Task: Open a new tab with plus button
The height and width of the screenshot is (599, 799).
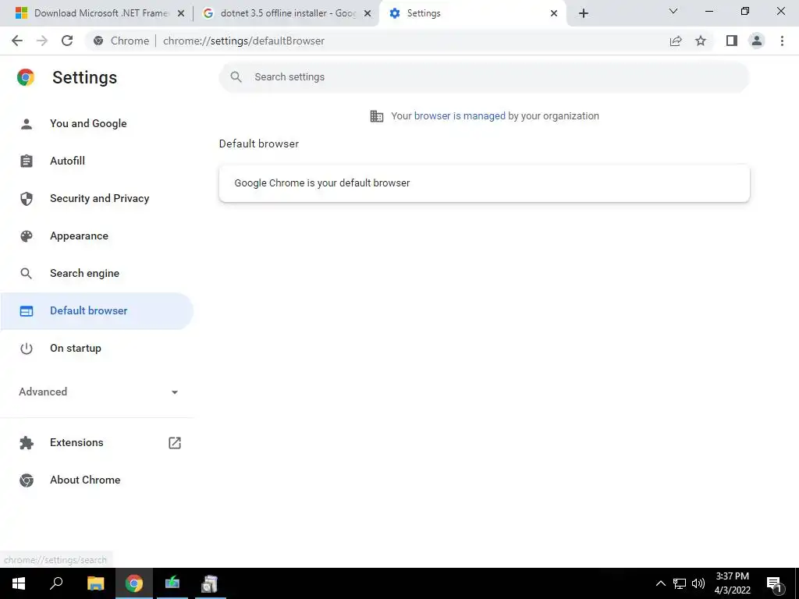Action: pos(584,13)
